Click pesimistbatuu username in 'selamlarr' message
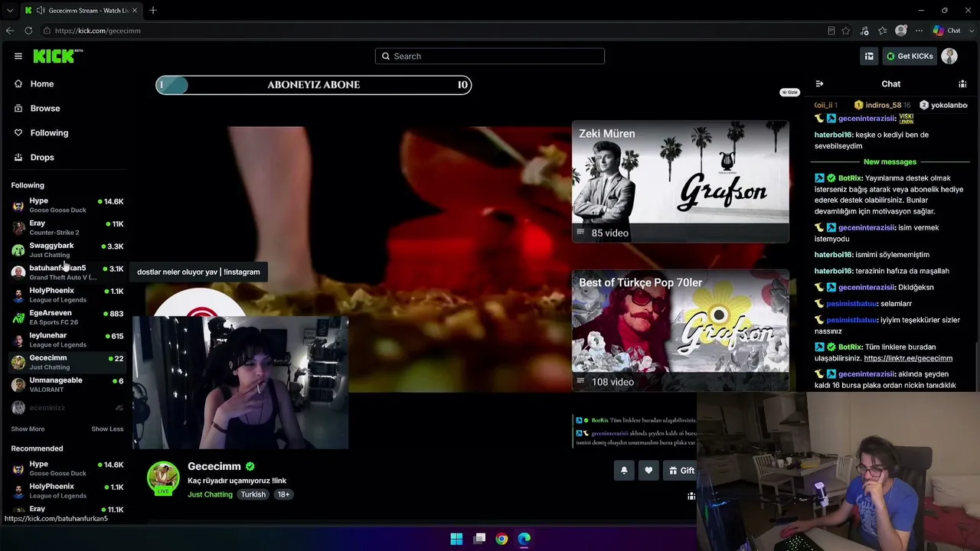 tap(852, 304)
